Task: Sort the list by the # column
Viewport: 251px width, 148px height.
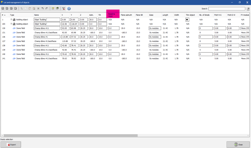Action: (x=4, y=15)
